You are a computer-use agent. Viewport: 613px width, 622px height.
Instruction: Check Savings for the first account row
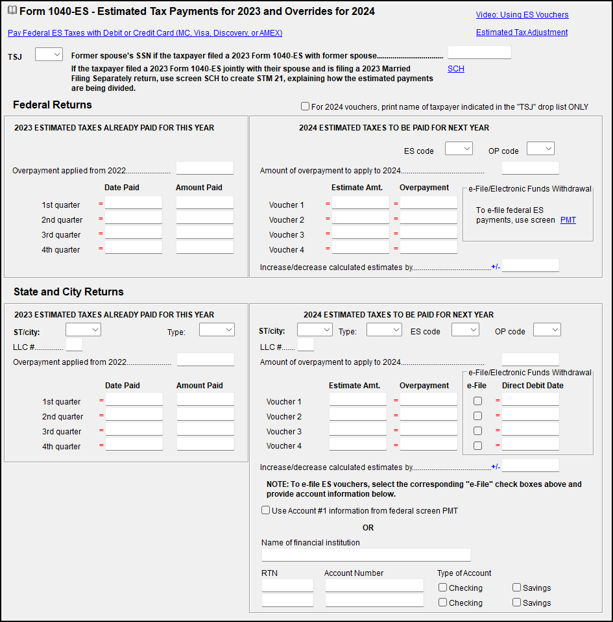click(x=516, y=588)
